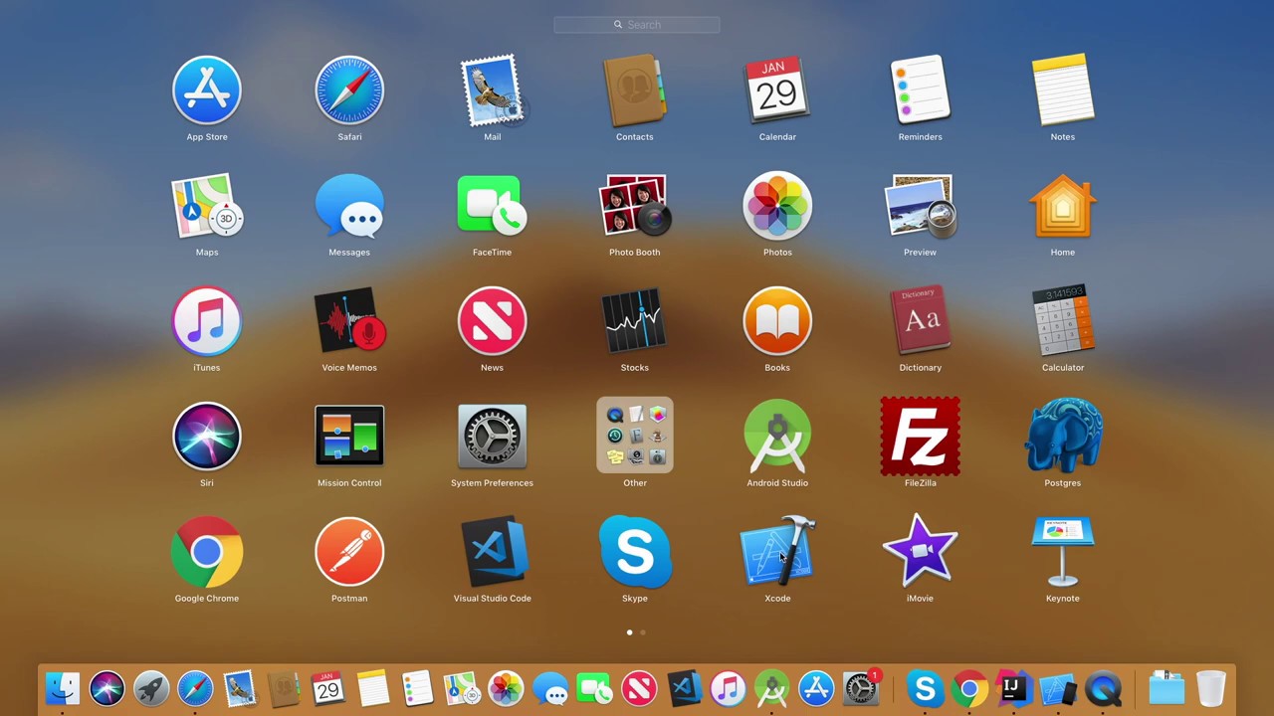The height and width of the screenshot is (716, 1274).
Task: Open Google Chrome from the Launchpad grid
Action: [207, 553]
